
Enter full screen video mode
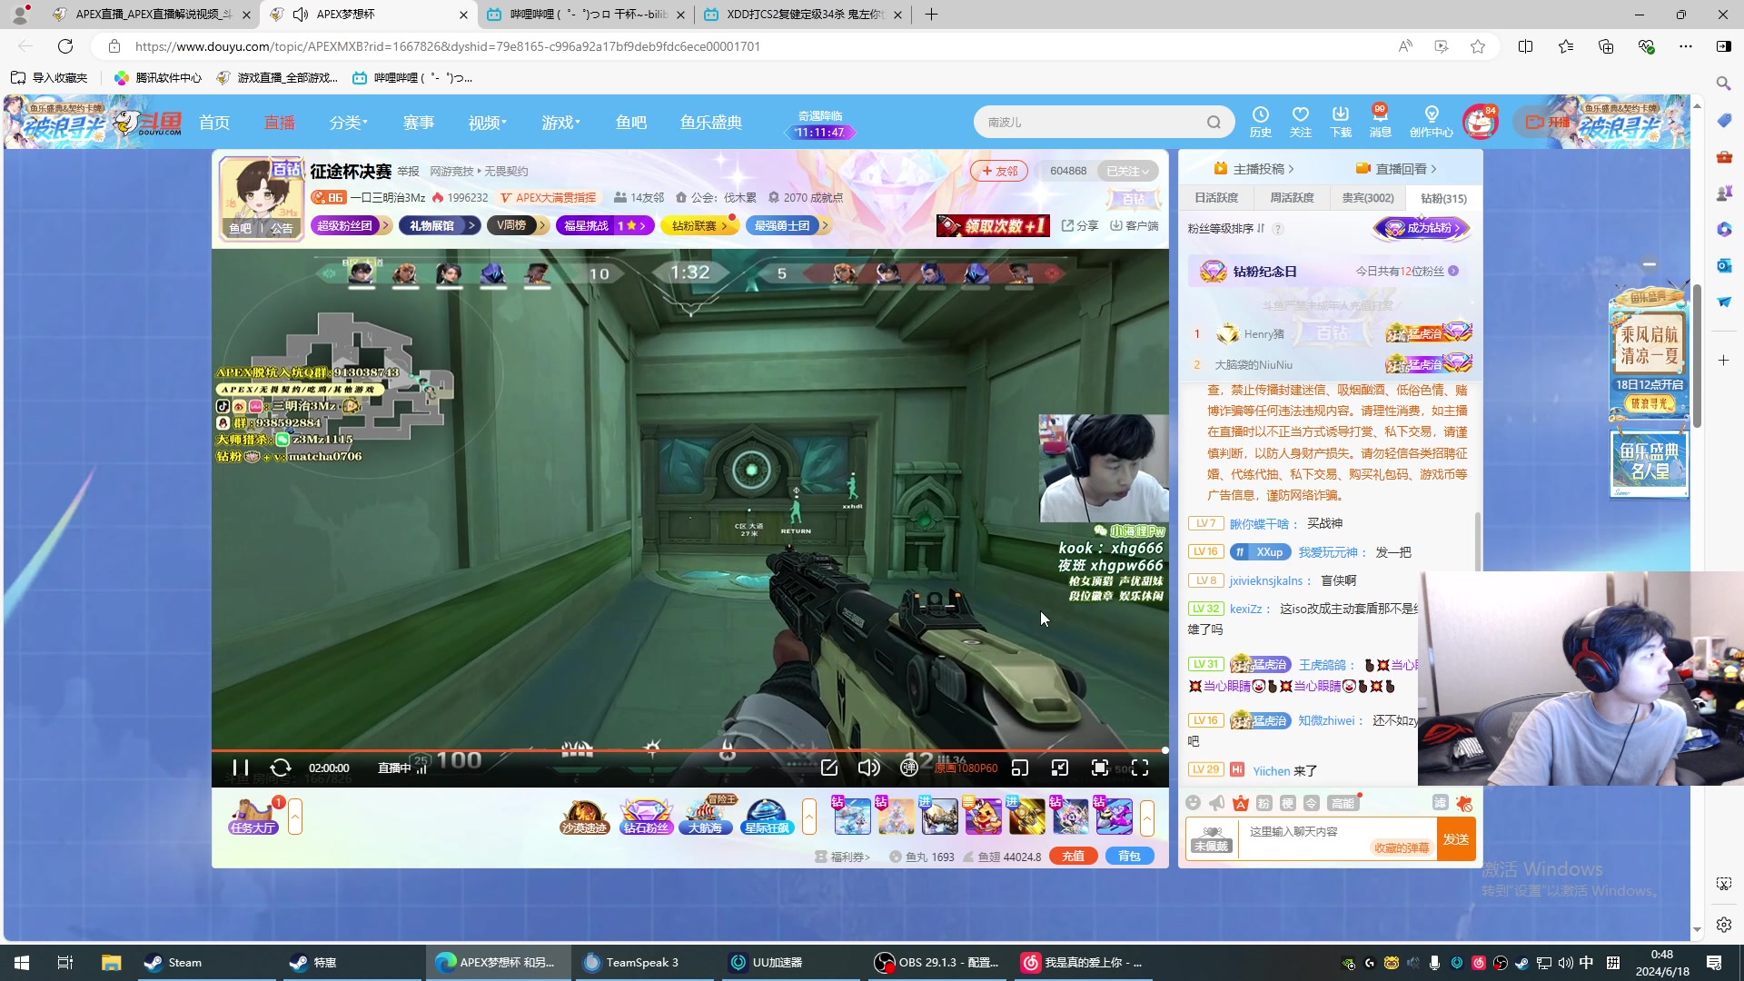[1140, 768]
